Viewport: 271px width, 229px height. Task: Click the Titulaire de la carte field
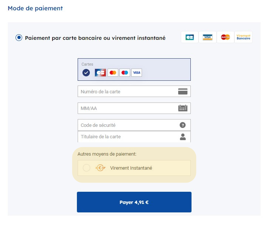126,137
